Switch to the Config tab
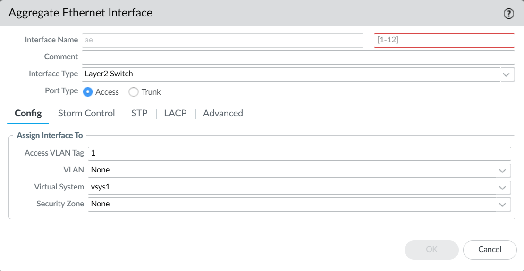 [x=28, y=113]
